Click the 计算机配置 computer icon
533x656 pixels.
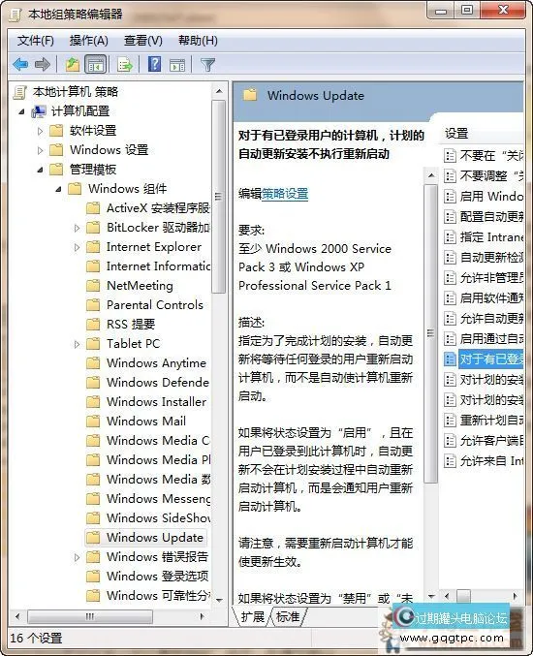coord(38,111)
